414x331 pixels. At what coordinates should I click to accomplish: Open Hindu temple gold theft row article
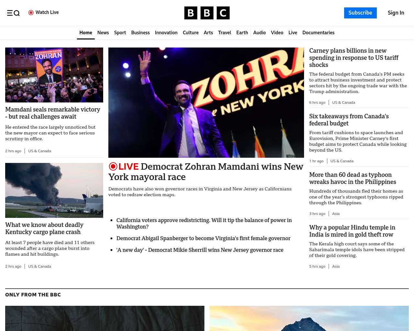(x=352, y=231)
